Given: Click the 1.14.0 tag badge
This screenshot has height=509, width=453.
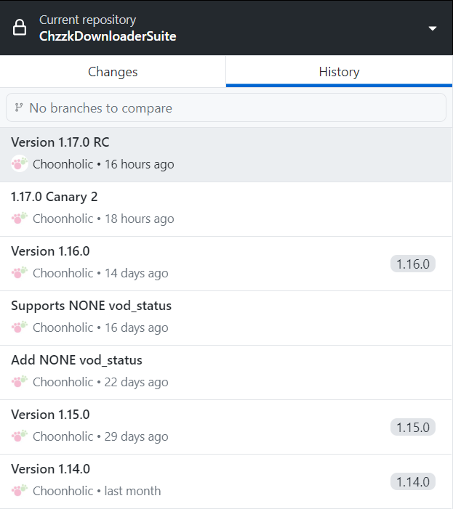Looking at the screenshot, I should pyautogui.click(x=413, y=481).
